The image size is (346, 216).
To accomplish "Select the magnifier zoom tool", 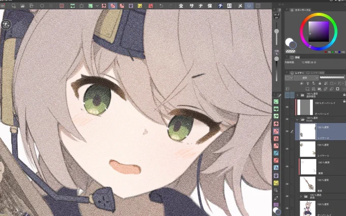I will point(276,190).
